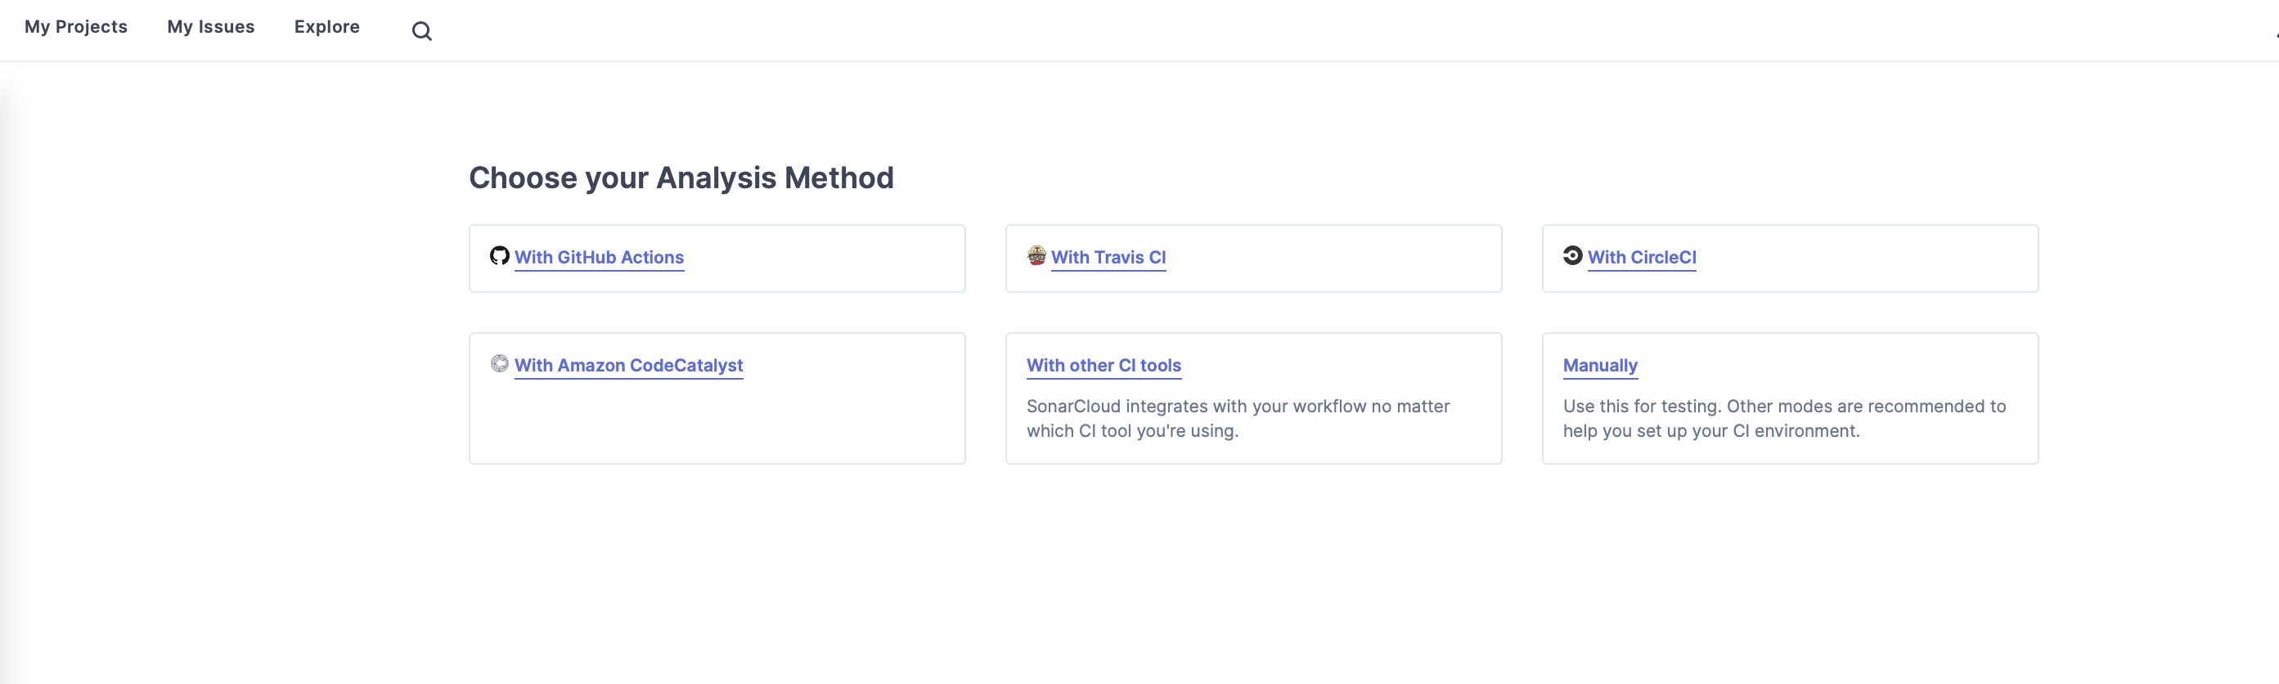Open the Explore section
Screen dimensions: 2279x684
[x=326, y=26]
